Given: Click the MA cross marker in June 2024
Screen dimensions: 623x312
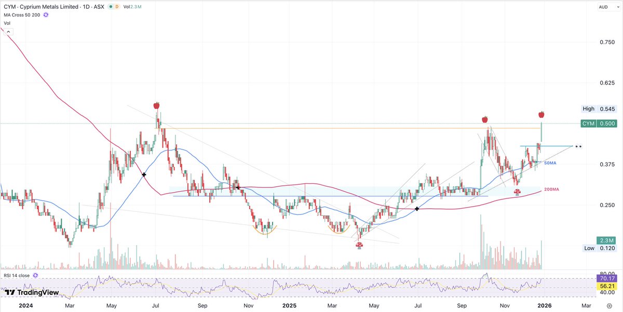Looking at the screenshot, I should [x=144, y=174].
